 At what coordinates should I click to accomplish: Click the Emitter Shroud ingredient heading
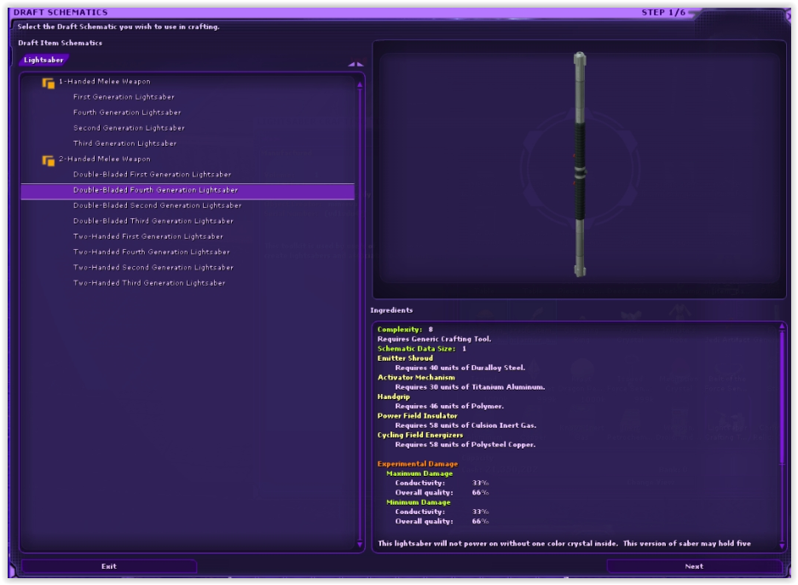pyautogui.click(x=405, y=358)
